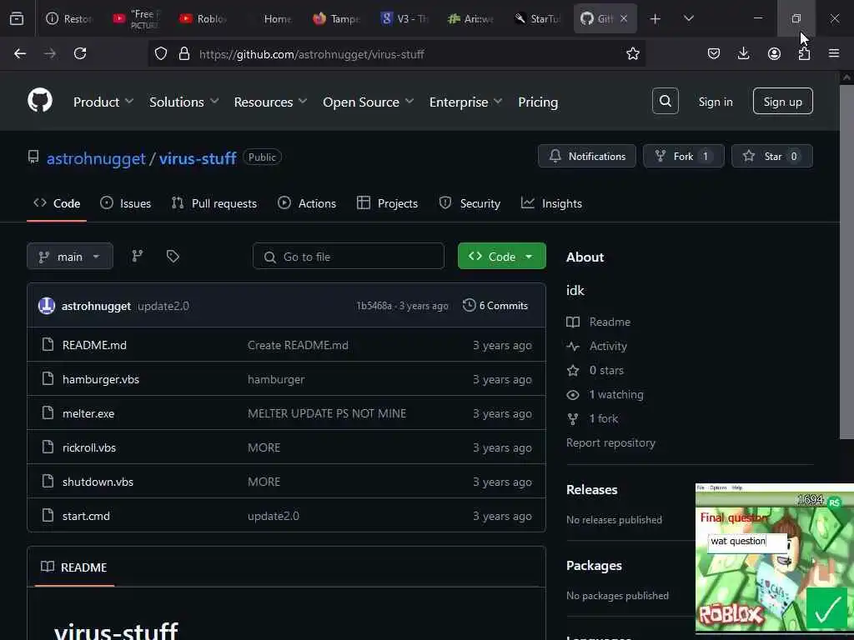Click astrohnugget avatar in commit row
Image resolution: width=854 pixels, height=640 pixels.
click(47, 306)
